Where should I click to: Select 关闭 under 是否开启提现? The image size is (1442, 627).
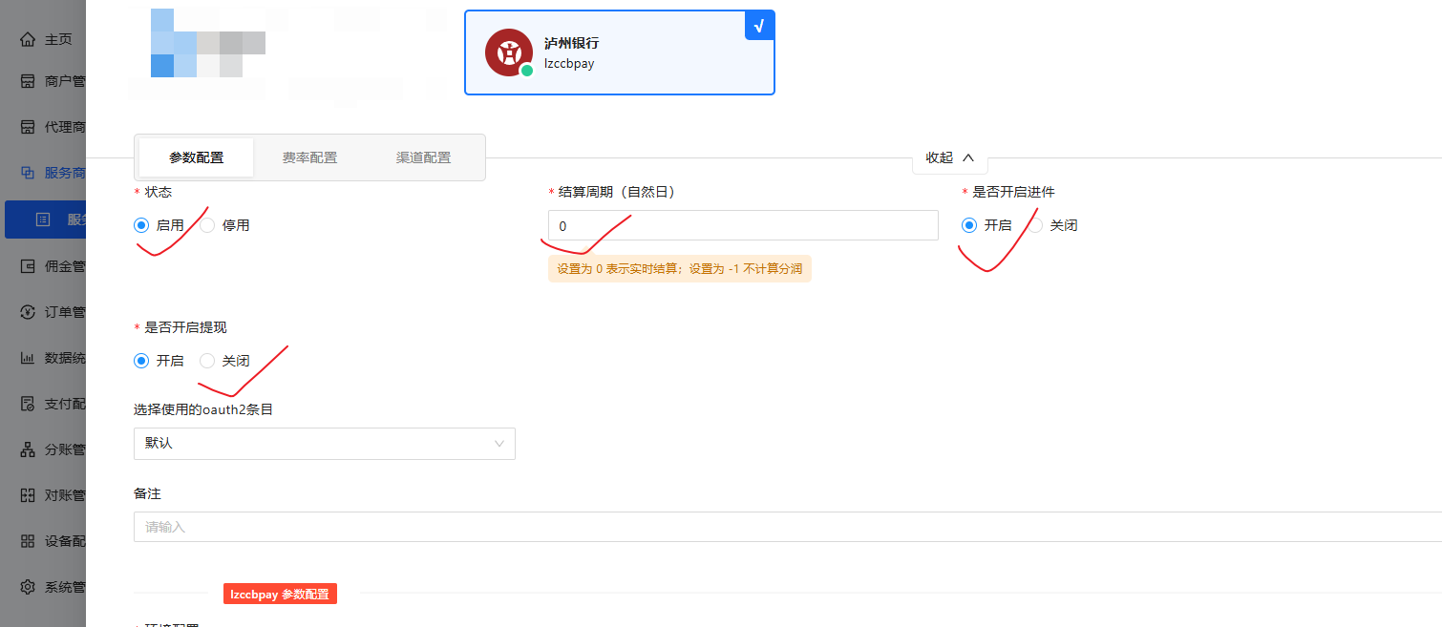point(207,361)
